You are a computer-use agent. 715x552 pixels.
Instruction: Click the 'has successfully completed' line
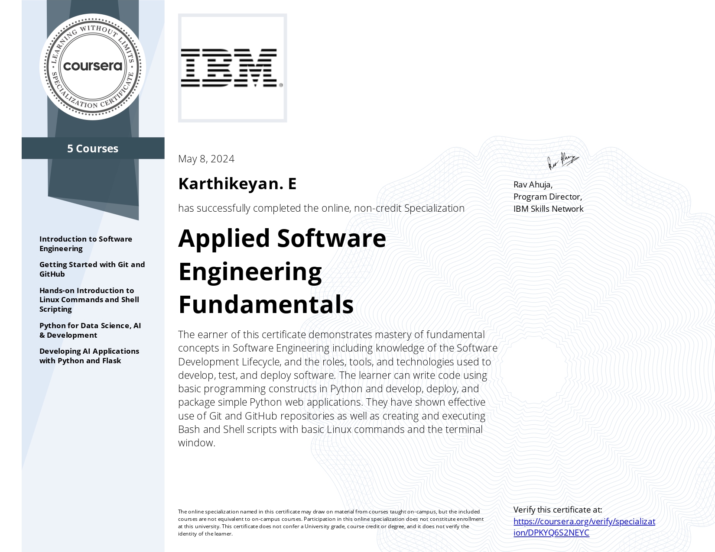(x=321, y=208)
